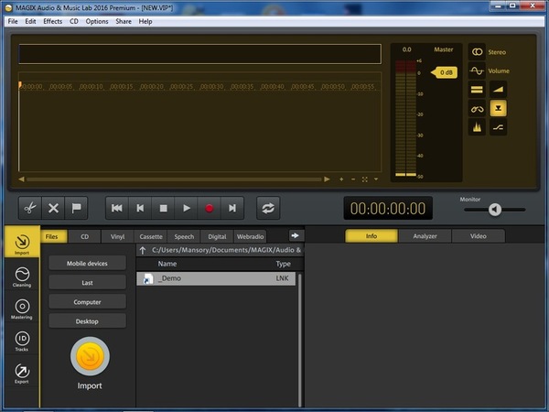Go up one folder level arrow
Screen dimensions: 549x412
(143, 249)
